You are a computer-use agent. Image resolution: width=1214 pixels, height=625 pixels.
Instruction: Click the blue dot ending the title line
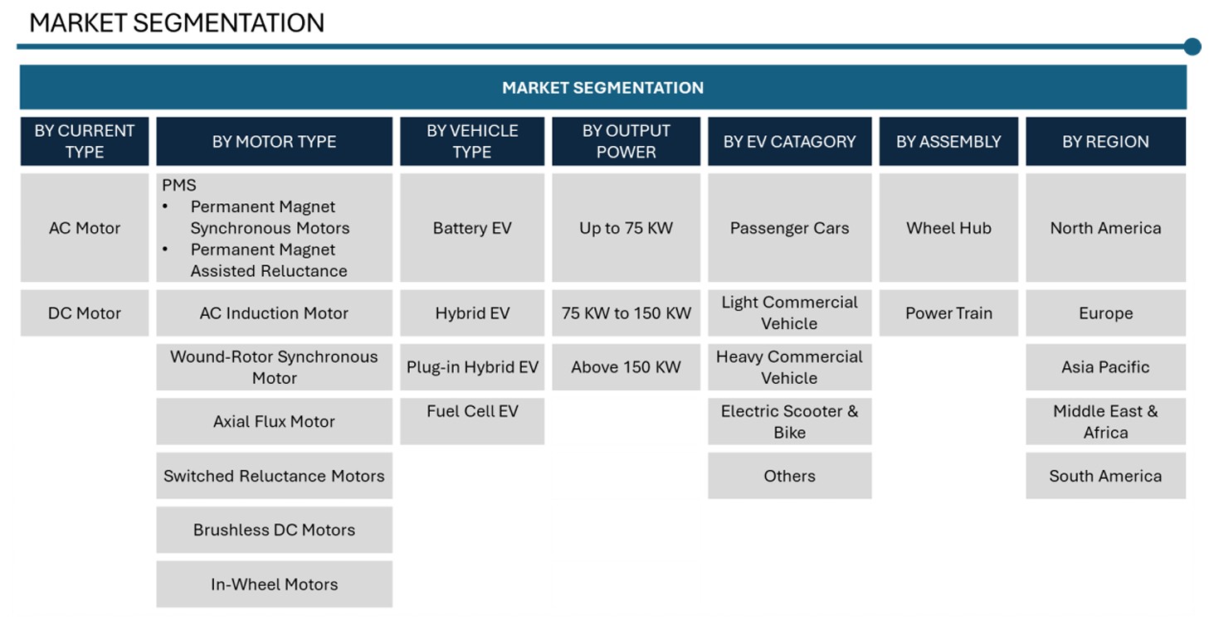(x=1192, y=46)
